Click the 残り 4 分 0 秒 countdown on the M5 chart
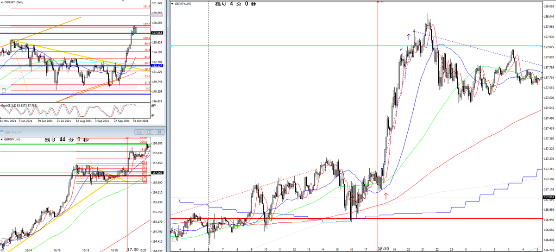Screen dimensions: 556x252 pos(236,4)
